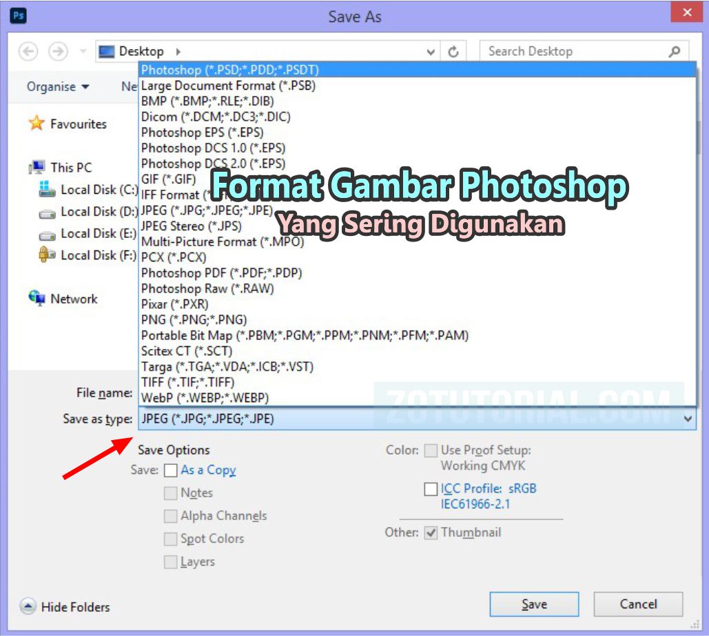709x636 pixels.
Task: Click the Save button
Action: pos(534,604)
